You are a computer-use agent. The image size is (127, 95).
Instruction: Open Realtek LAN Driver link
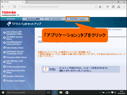coord(15,76)
